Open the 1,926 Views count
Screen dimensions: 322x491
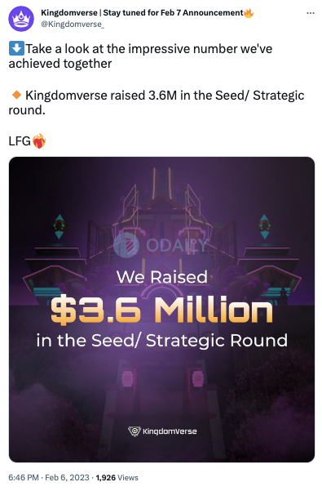[x=117, y=478]
